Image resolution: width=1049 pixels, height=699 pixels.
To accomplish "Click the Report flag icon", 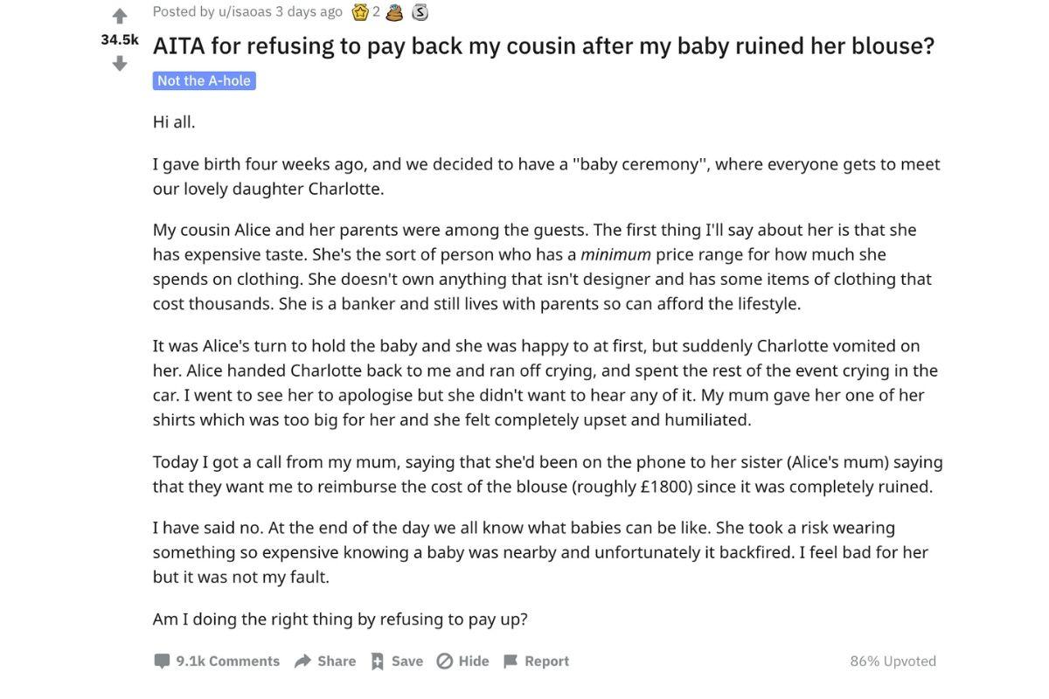I will 511,661.
